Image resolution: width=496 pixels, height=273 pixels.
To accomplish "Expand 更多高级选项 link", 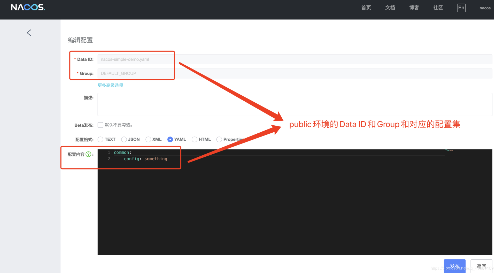I will (110, 85).
